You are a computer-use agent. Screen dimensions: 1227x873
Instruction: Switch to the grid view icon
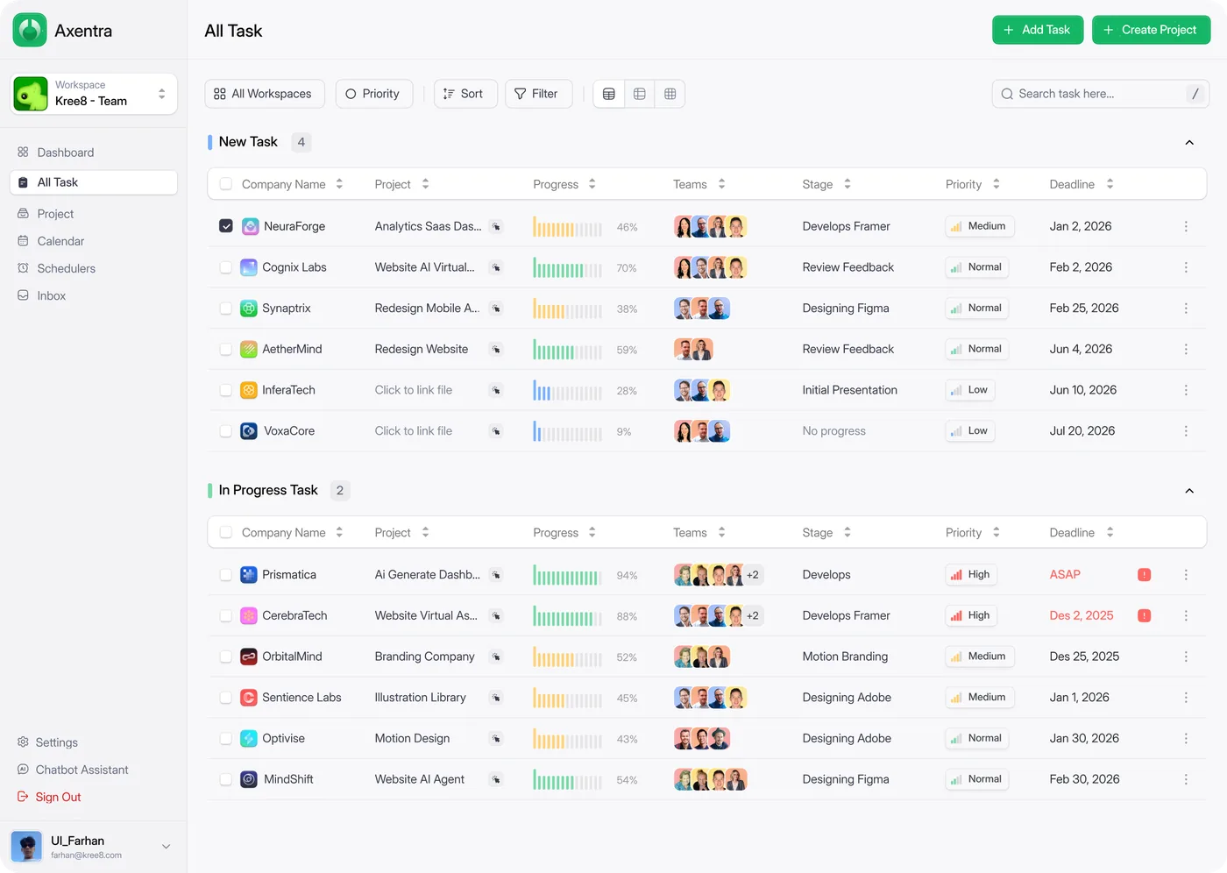point(670,94)
